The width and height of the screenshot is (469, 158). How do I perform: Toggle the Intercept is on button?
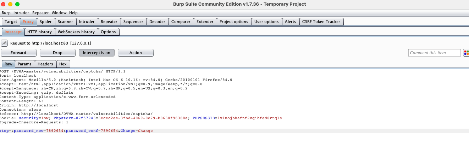click(96, 53)
